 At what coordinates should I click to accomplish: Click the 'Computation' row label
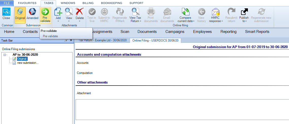coord(85,73)
